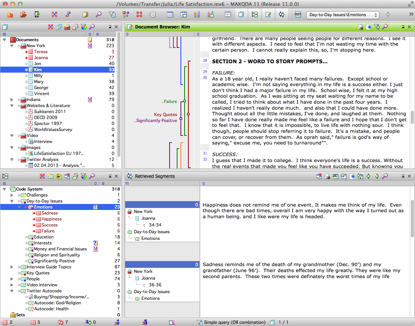Click the export icon in Document Browser header
The image size is (415, 326).
pos(368,27)
